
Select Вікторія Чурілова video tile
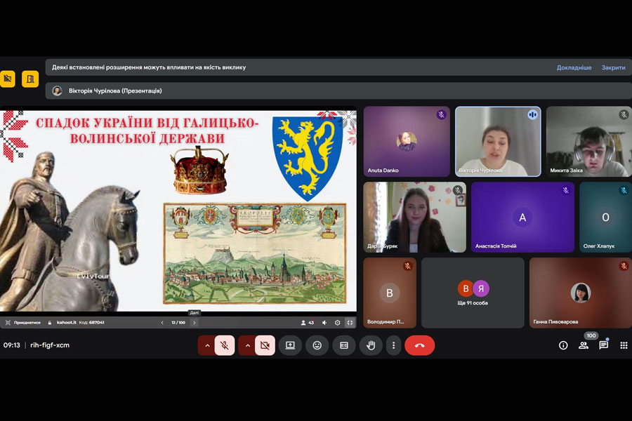point(498,142)
